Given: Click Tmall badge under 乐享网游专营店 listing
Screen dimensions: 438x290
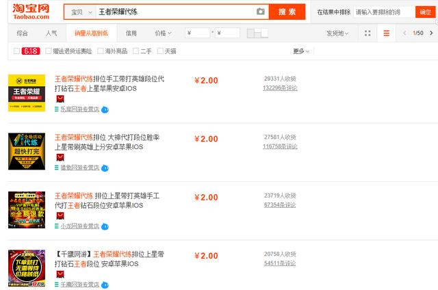Looking at the screenshot, I should [60, 98].
